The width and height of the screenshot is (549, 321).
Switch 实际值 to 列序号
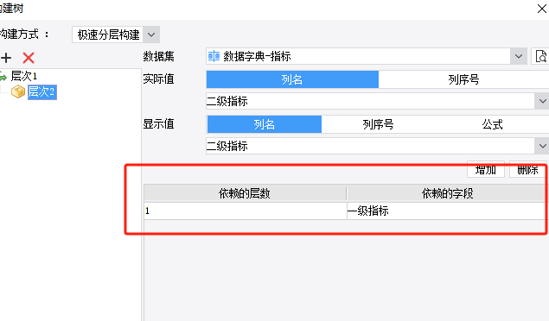(463, 79)
